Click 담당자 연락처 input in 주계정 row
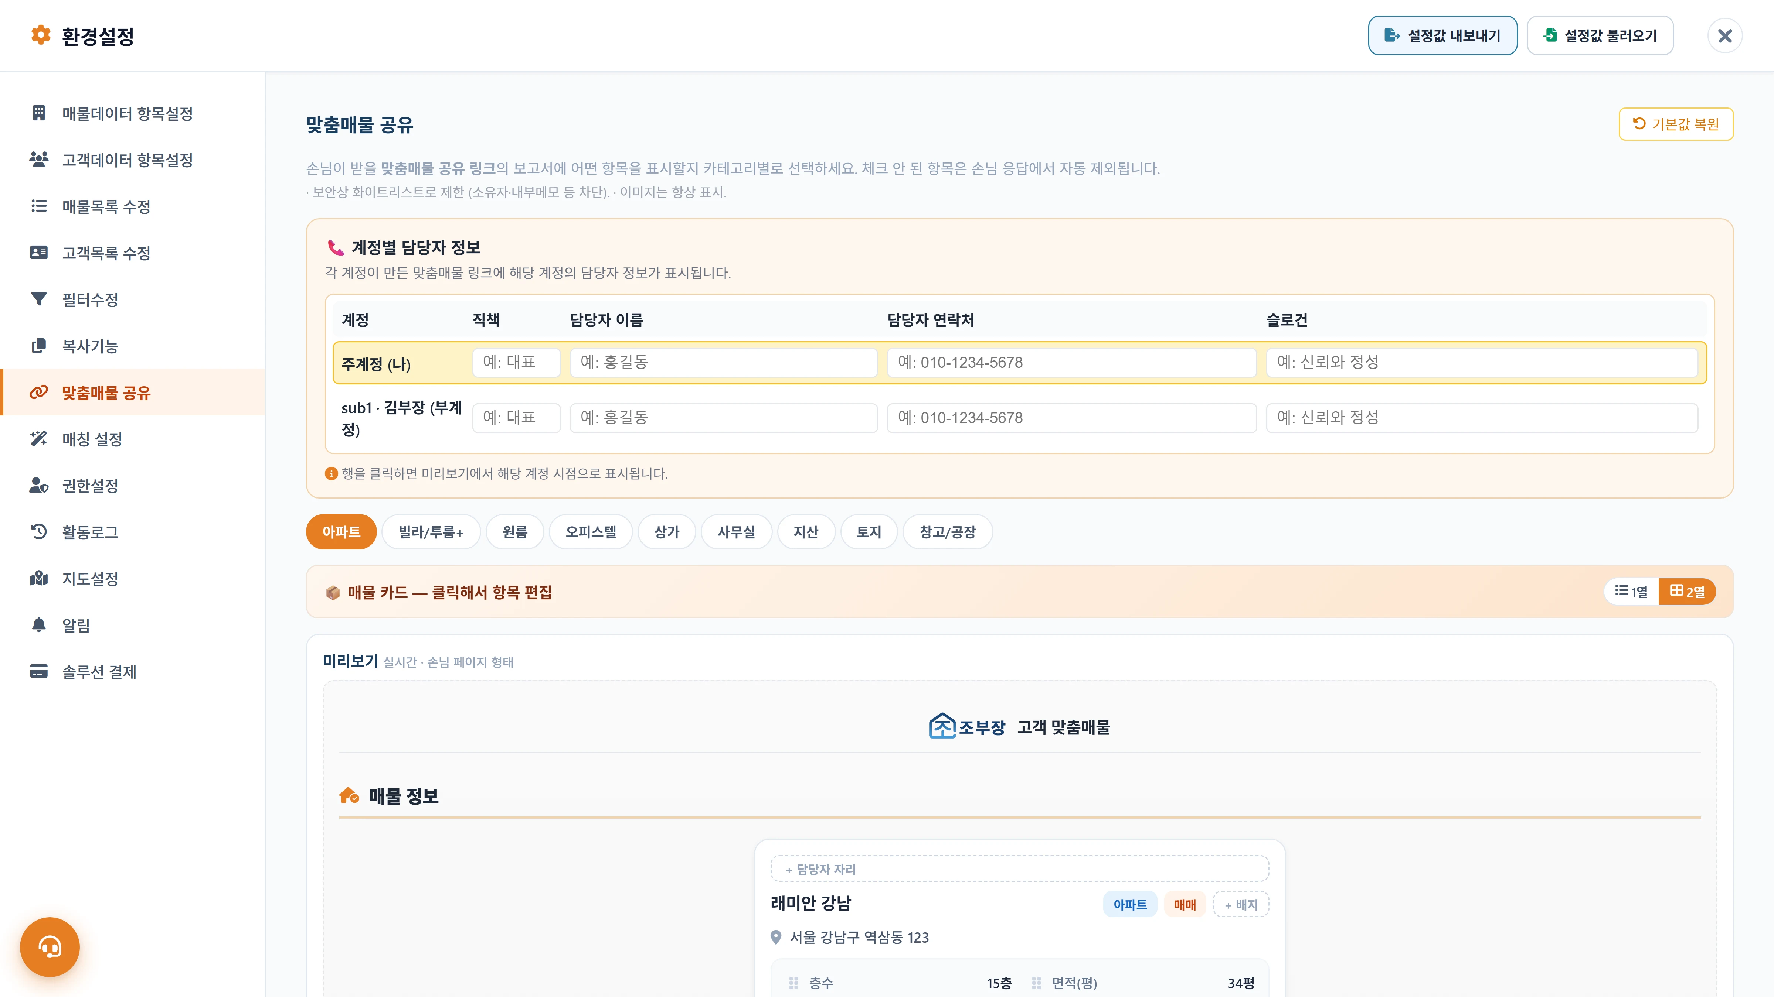 click(1071, 363)
